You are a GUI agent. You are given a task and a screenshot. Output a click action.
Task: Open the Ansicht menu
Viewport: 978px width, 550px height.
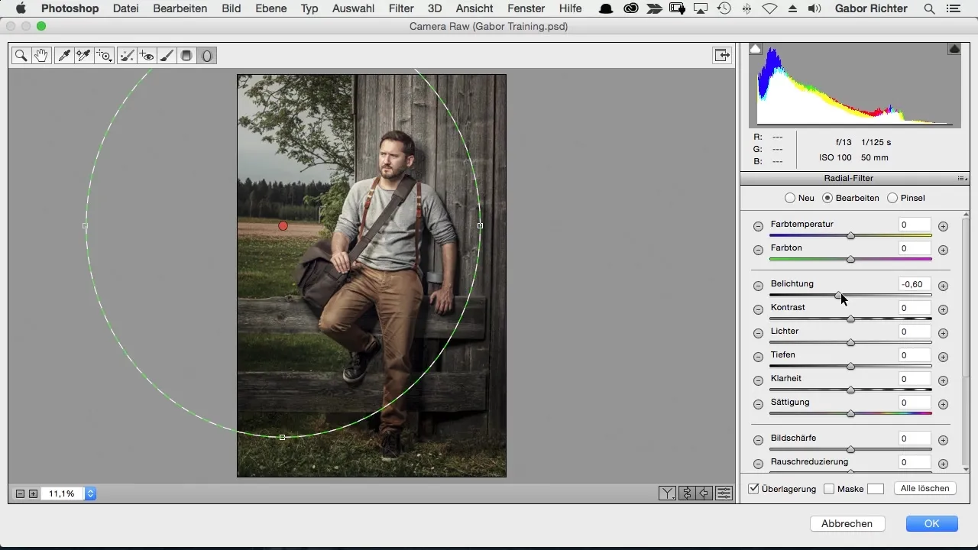(474, 8)
